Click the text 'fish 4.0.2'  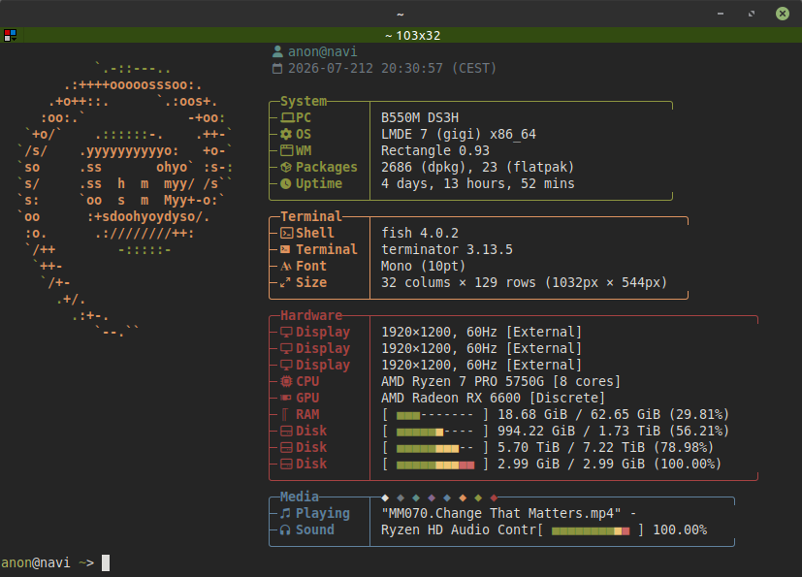point(420,234)
